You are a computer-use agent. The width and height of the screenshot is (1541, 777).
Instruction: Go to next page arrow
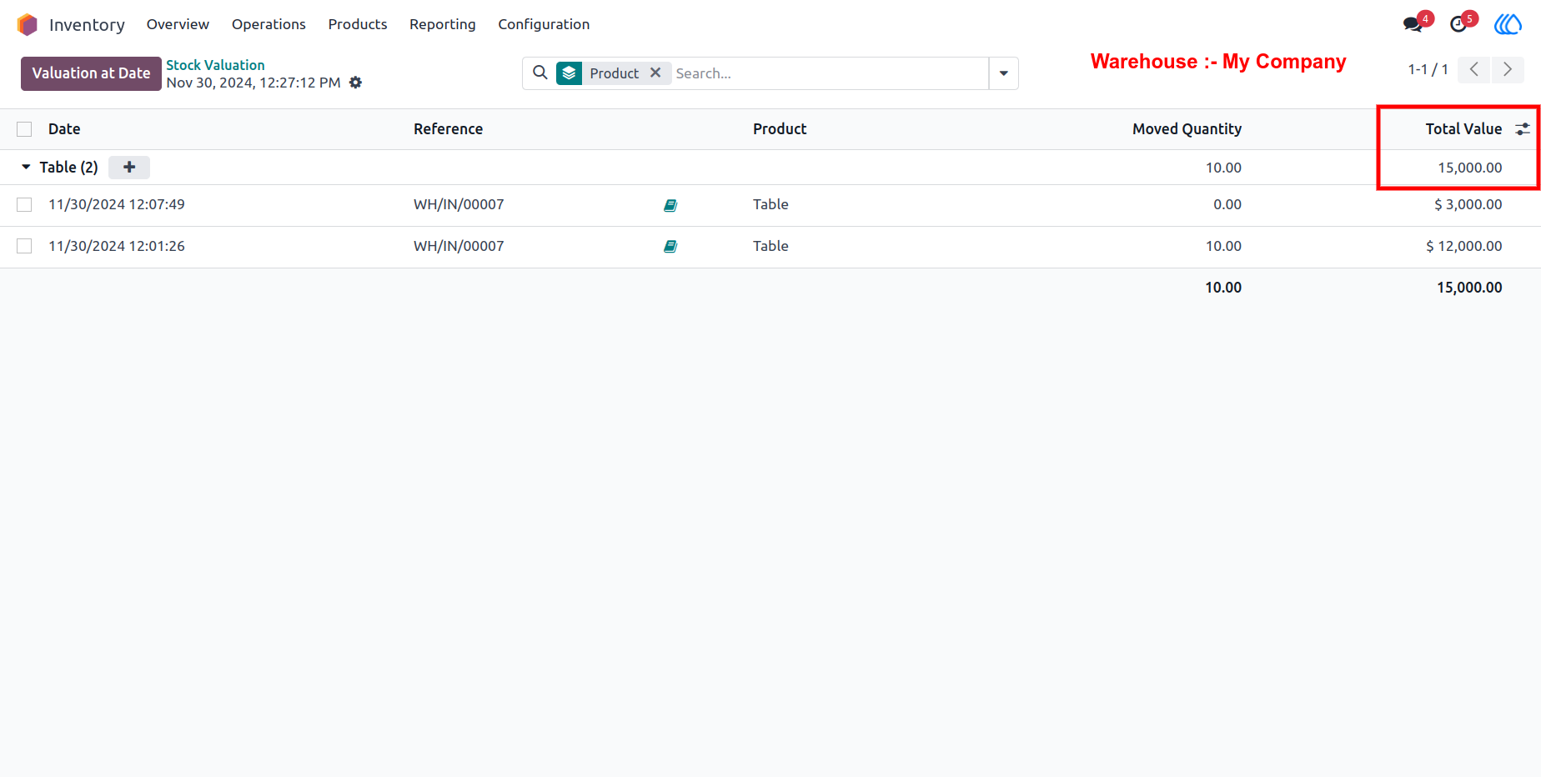point(1508,69)
